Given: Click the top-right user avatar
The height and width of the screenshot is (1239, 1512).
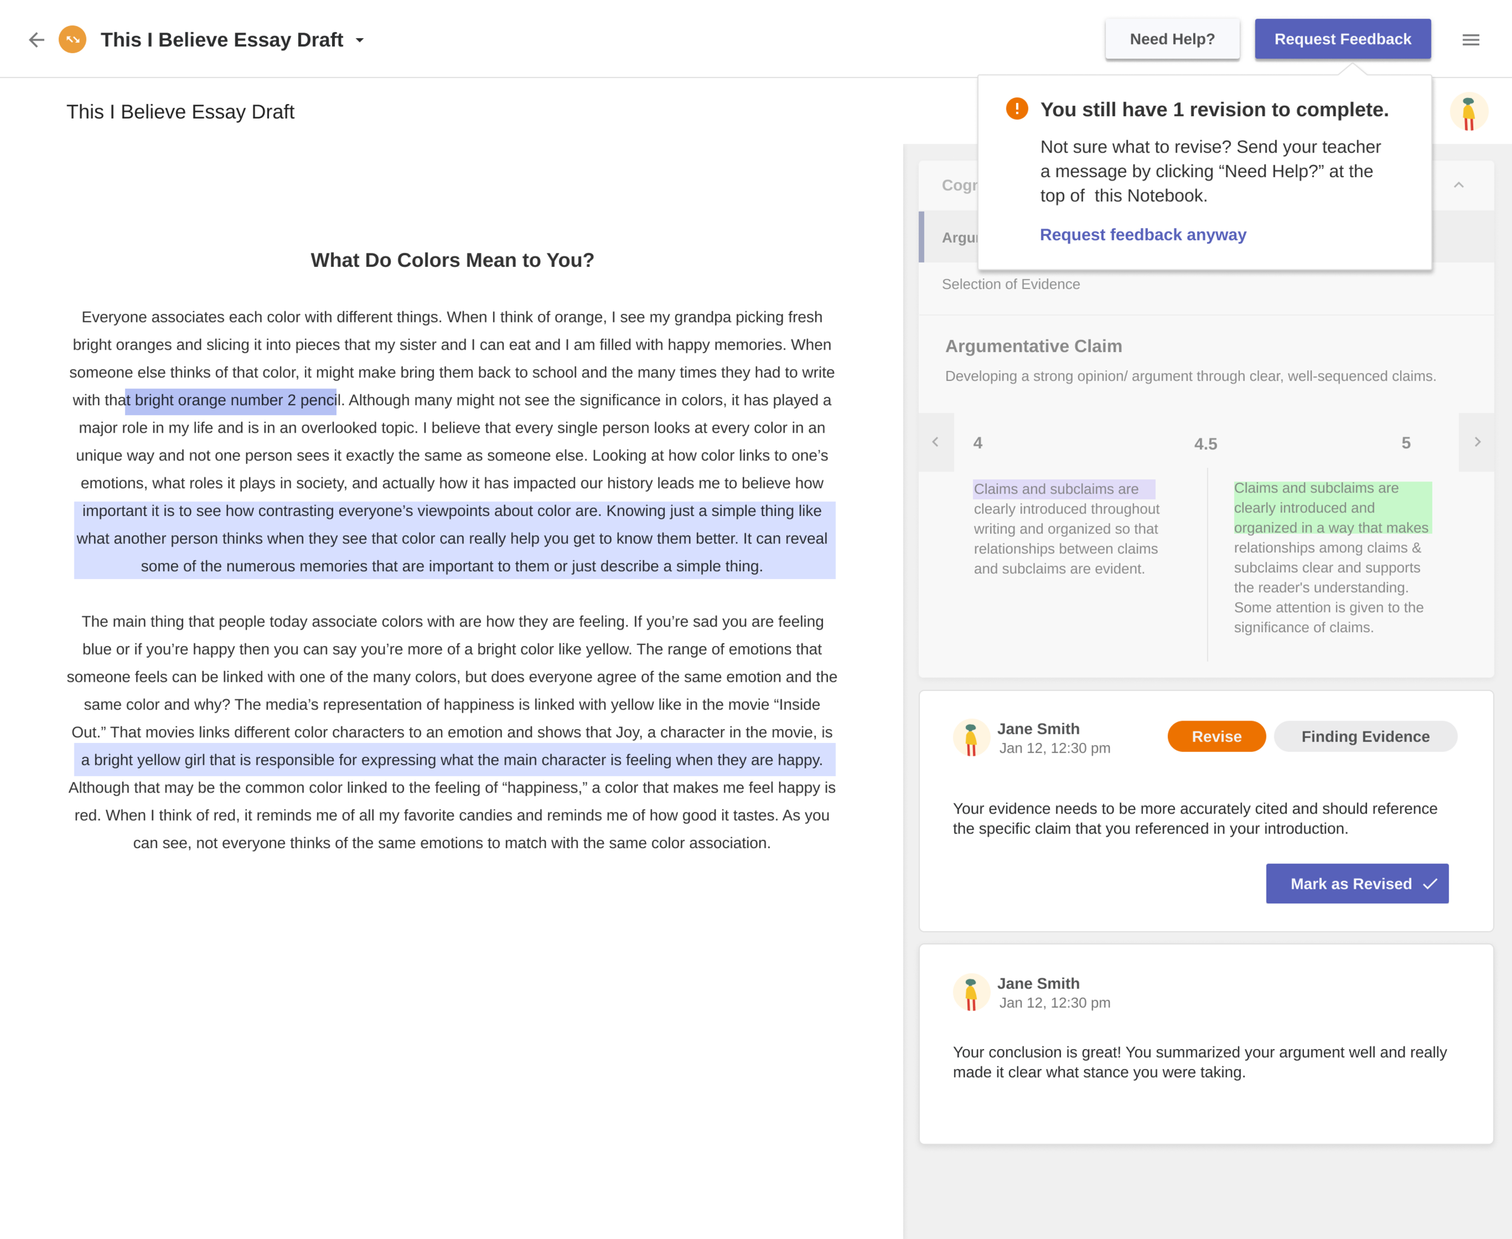Looking at the screenshot, I should click(x=1468, y=112).
